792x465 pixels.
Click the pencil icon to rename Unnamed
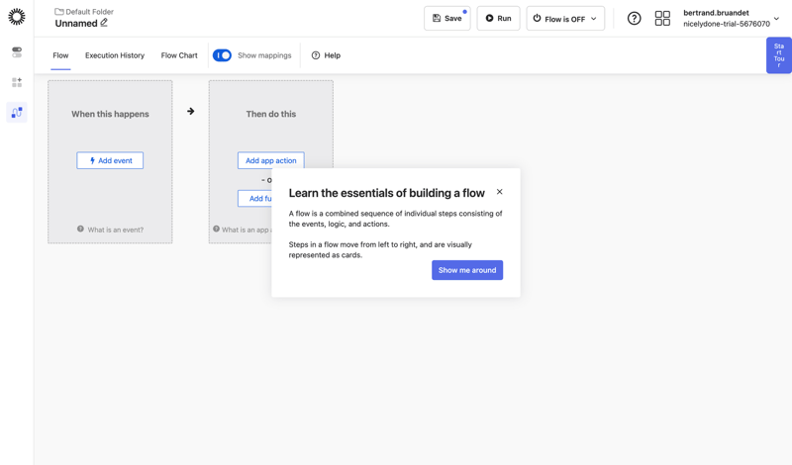point(104,23)
